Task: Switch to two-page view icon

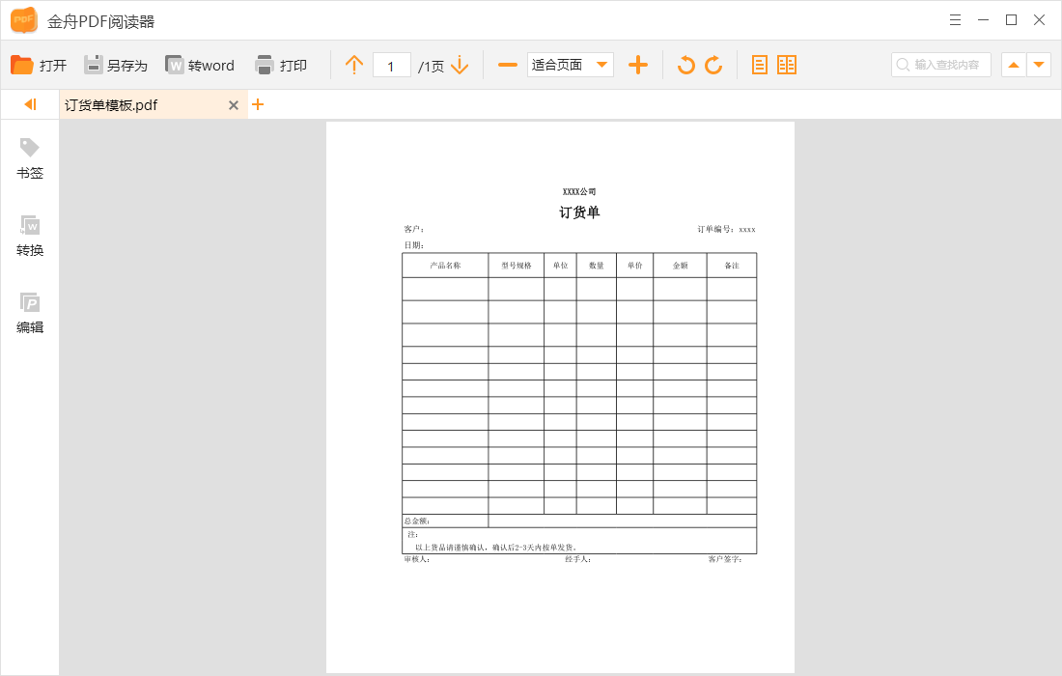Action: [x=787, y=65]
